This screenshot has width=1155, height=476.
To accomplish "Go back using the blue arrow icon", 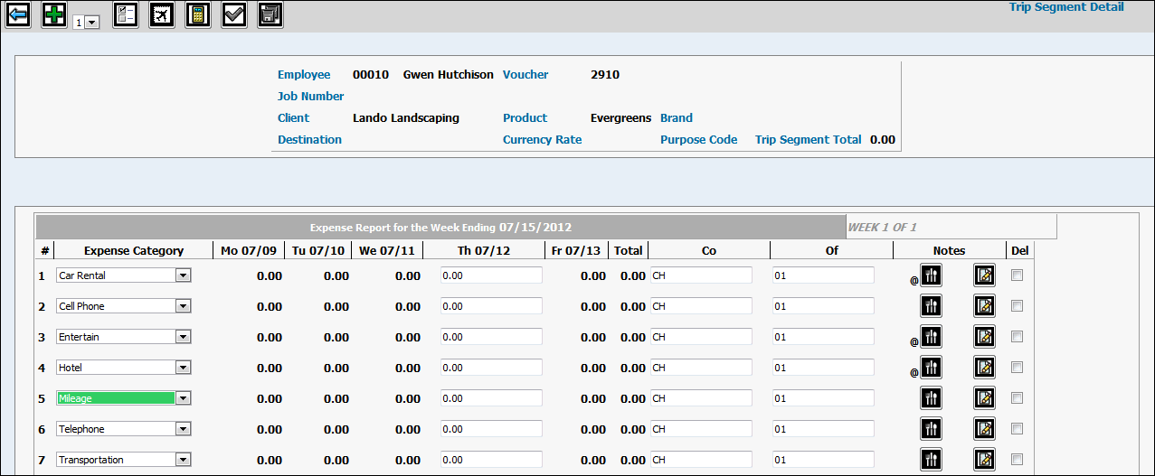I will (18, 14).
